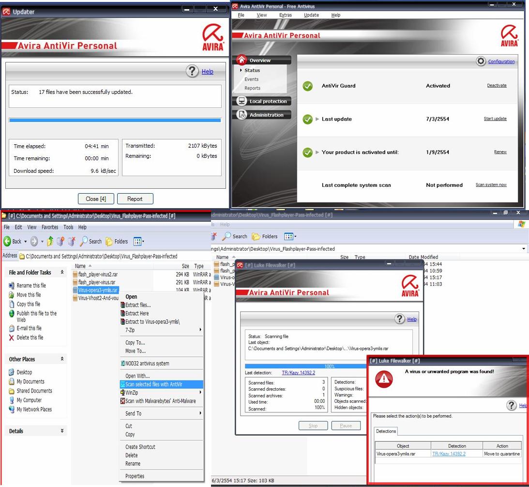Select Events under Overview
The image size is (529, 487).
[251, 79]
